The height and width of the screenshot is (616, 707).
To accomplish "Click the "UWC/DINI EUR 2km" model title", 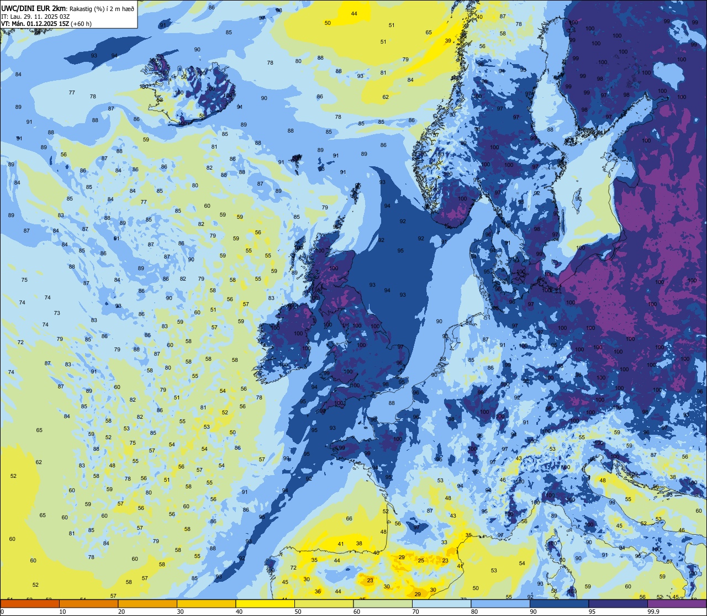I will [x=33, y=8].
